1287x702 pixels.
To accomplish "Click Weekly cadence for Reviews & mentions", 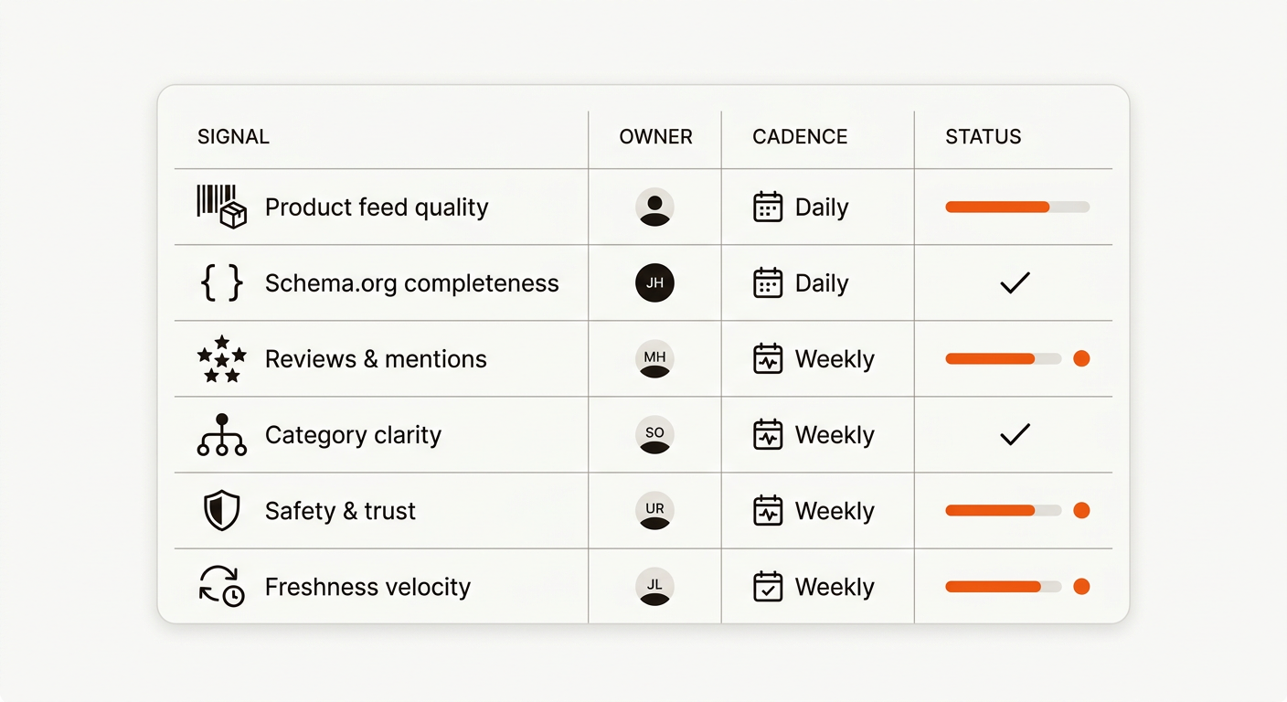I will (x=835, y=359).
